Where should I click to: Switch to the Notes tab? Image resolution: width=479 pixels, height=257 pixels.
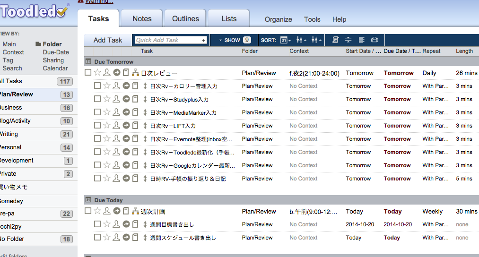pos(142,19)
